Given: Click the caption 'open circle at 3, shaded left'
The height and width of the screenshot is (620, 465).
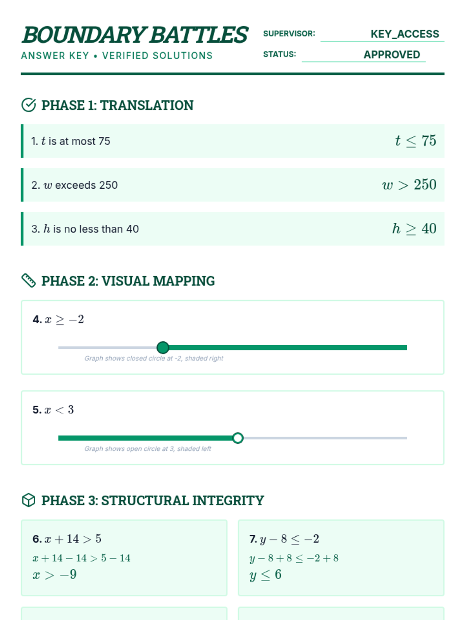Looking at the screenshot, I should click(x=148, y=449).
